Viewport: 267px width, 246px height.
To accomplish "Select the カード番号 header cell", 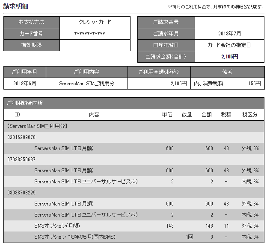I will point(32,34).
